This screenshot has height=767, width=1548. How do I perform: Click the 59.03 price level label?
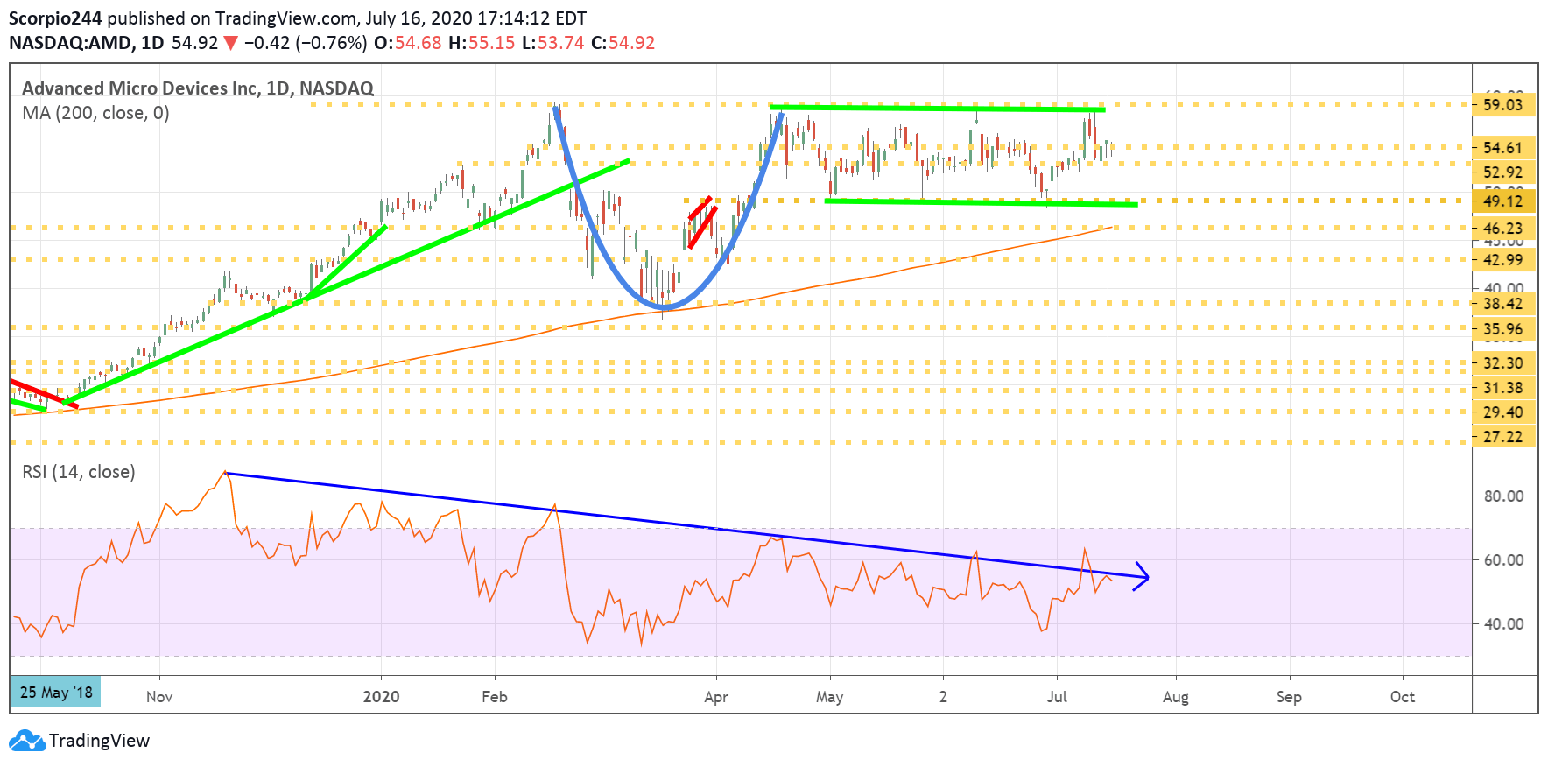pyautogui.click(x=1503, y=105)
